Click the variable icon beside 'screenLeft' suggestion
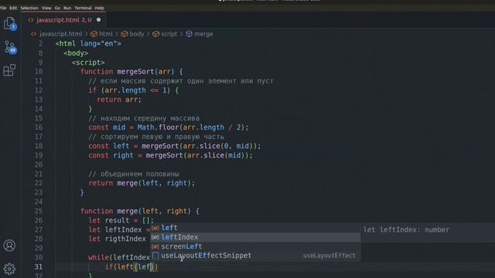The height and width of the screenshot is (278, 495). point(155,246)
